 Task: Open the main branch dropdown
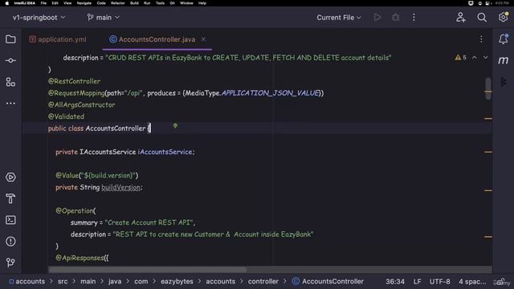(x=104, y=18)
